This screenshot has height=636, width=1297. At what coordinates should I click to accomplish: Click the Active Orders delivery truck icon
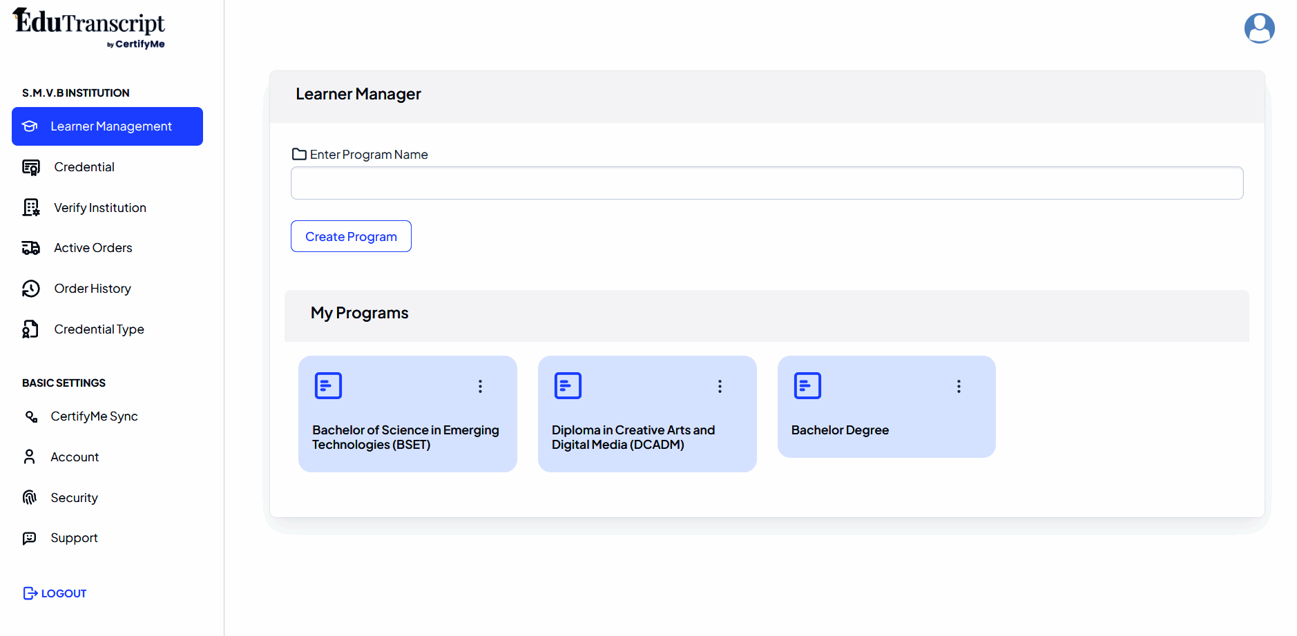pyautogui.click(x=30, y=247)
